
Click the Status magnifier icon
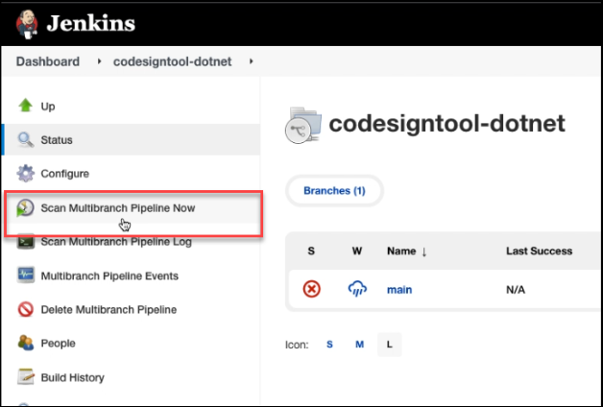pyautogui.click(x=26, y=140)
